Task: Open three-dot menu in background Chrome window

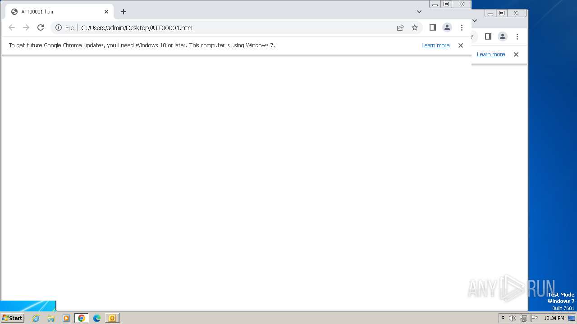Action: pos(517,36)
